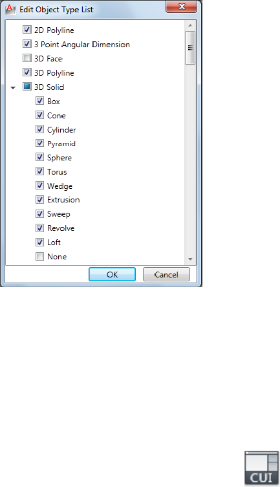The height and width of the screenshot is (487, 280).
Task: Select the Cylinder list item label
Action: click(x=61, y=130)
